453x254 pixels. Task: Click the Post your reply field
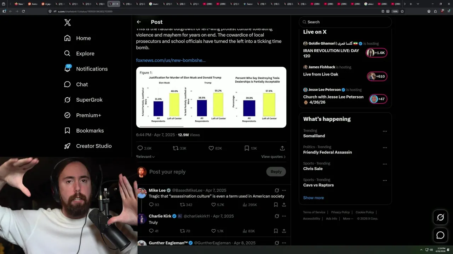[x=205, y=172]
